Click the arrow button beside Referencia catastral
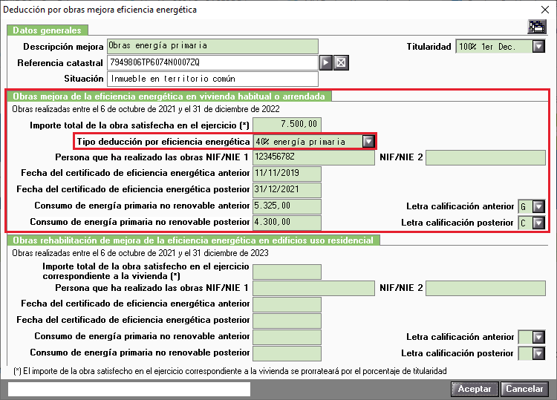This screenshot has height=400, width=557. tap(326, 63)
